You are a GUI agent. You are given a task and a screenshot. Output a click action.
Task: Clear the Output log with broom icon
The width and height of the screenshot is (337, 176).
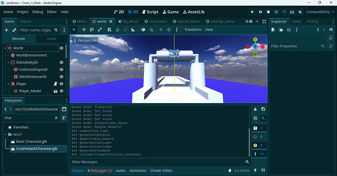[255, 109]
